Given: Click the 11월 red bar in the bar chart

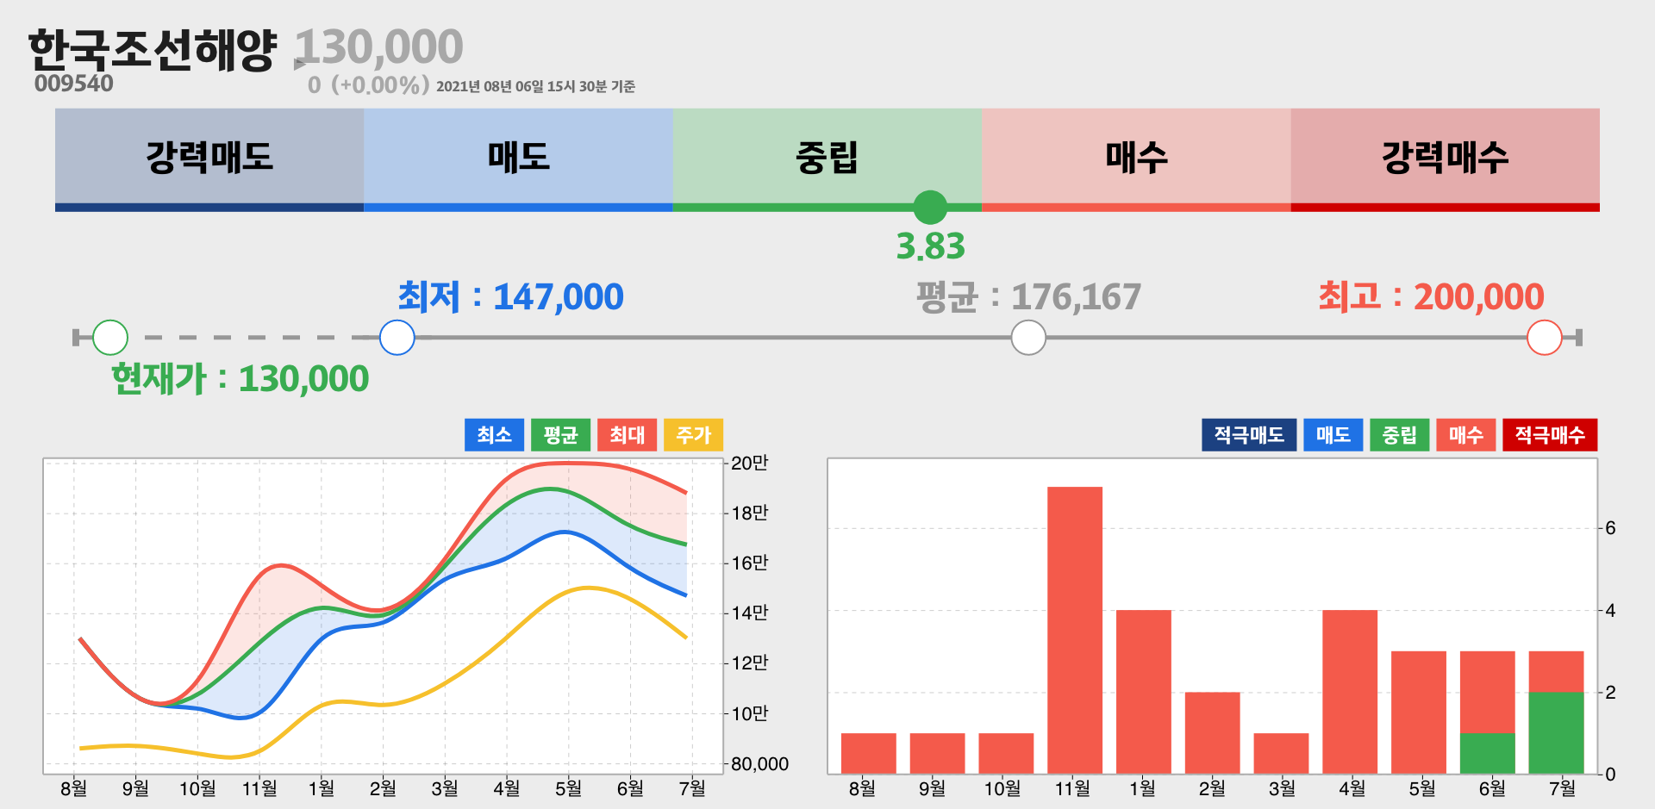Looking at the screenshot, I should point(1075,630).
